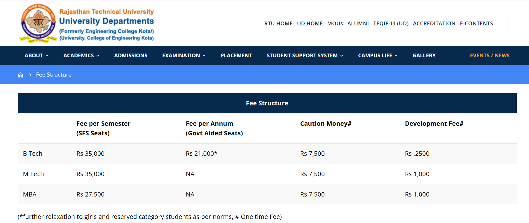
Task: Click the MOUs link
Action: 335,23
